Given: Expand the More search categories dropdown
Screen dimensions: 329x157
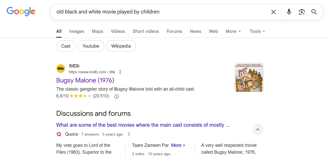Looking at the screenshot, I should pos(233,31).
